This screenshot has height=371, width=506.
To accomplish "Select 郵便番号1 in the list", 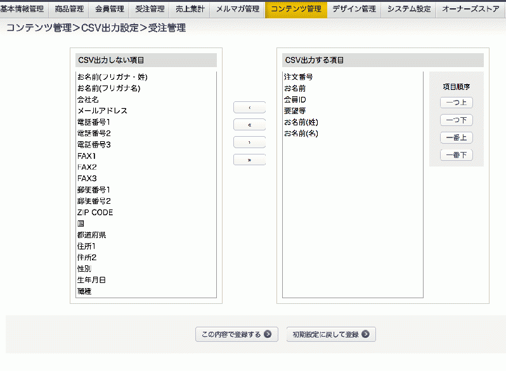I will click(x=146, y=190).
